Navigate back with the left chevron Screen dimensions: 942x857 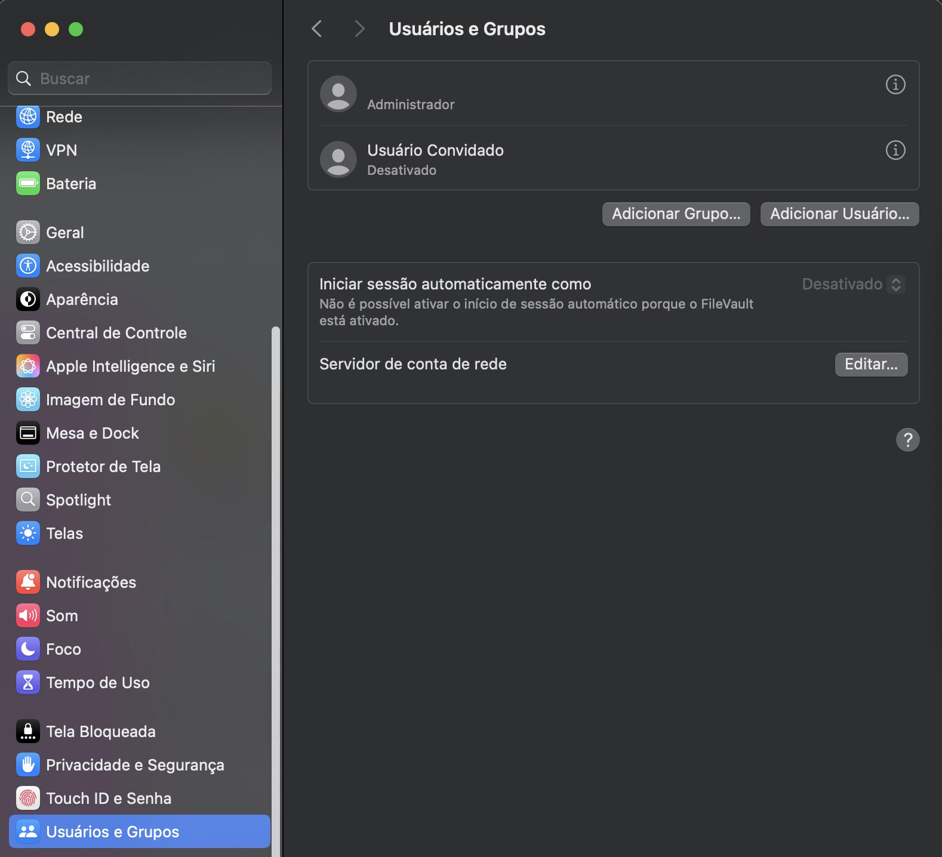(x=317, y=29)
